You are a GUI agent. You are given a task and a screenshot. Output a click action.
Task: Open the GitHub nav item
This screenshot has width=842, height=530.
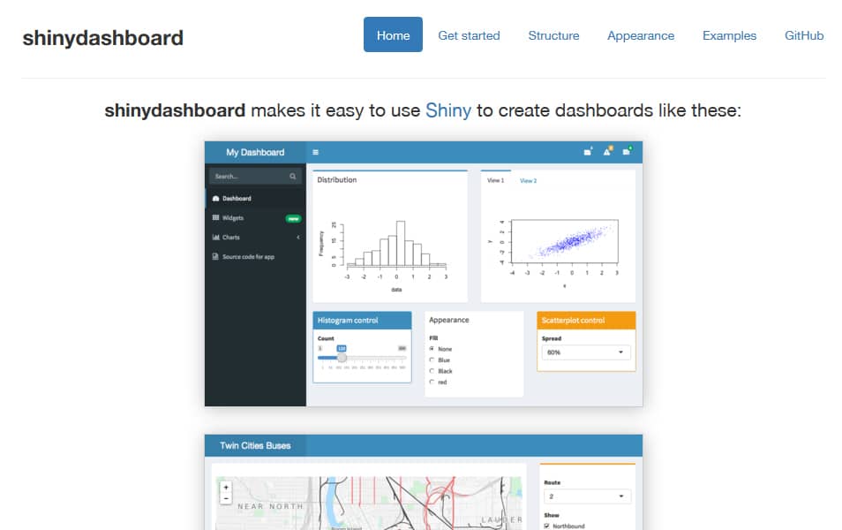[x=804, y=35]
